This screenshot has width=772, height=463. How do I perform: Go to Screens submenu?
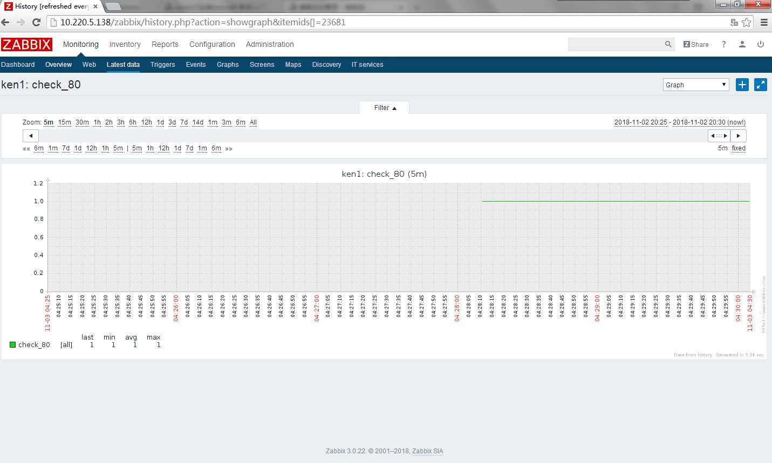[262, 65]
